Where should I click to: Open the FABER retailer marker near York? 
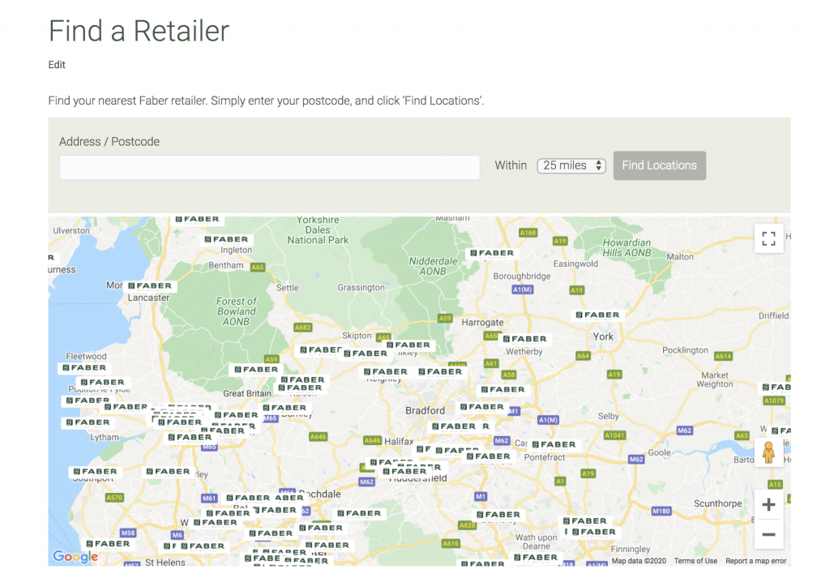(596, 314)
